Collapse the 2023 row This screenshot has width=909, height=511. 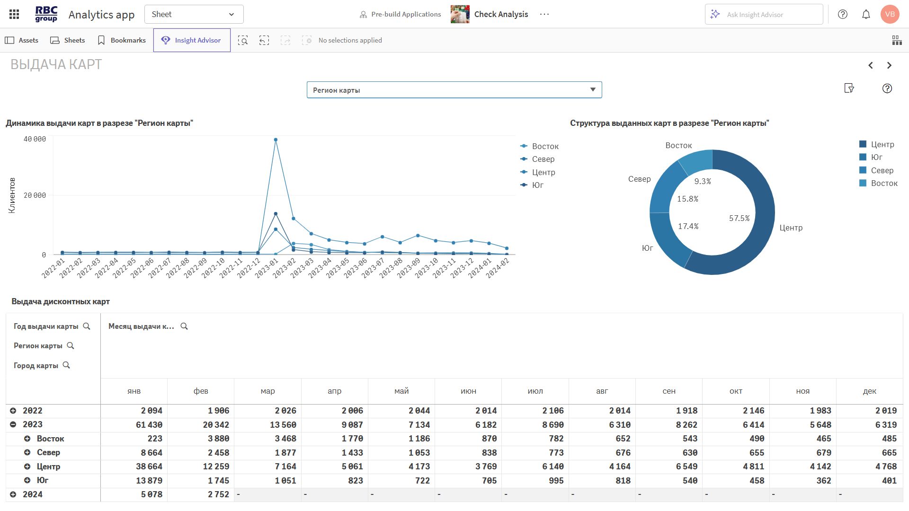click(x=13, y=425)
